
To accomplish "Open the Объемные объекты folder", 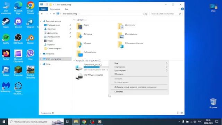I will pyautogui.click(x=130, y=44).
